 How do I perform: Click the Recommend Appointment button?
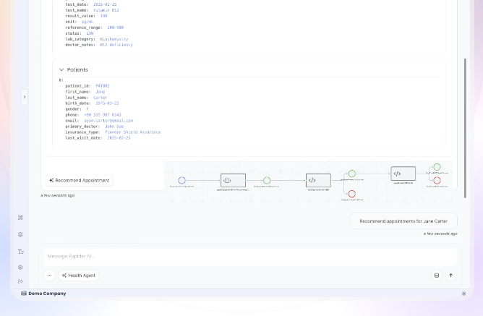click(79, 181)
